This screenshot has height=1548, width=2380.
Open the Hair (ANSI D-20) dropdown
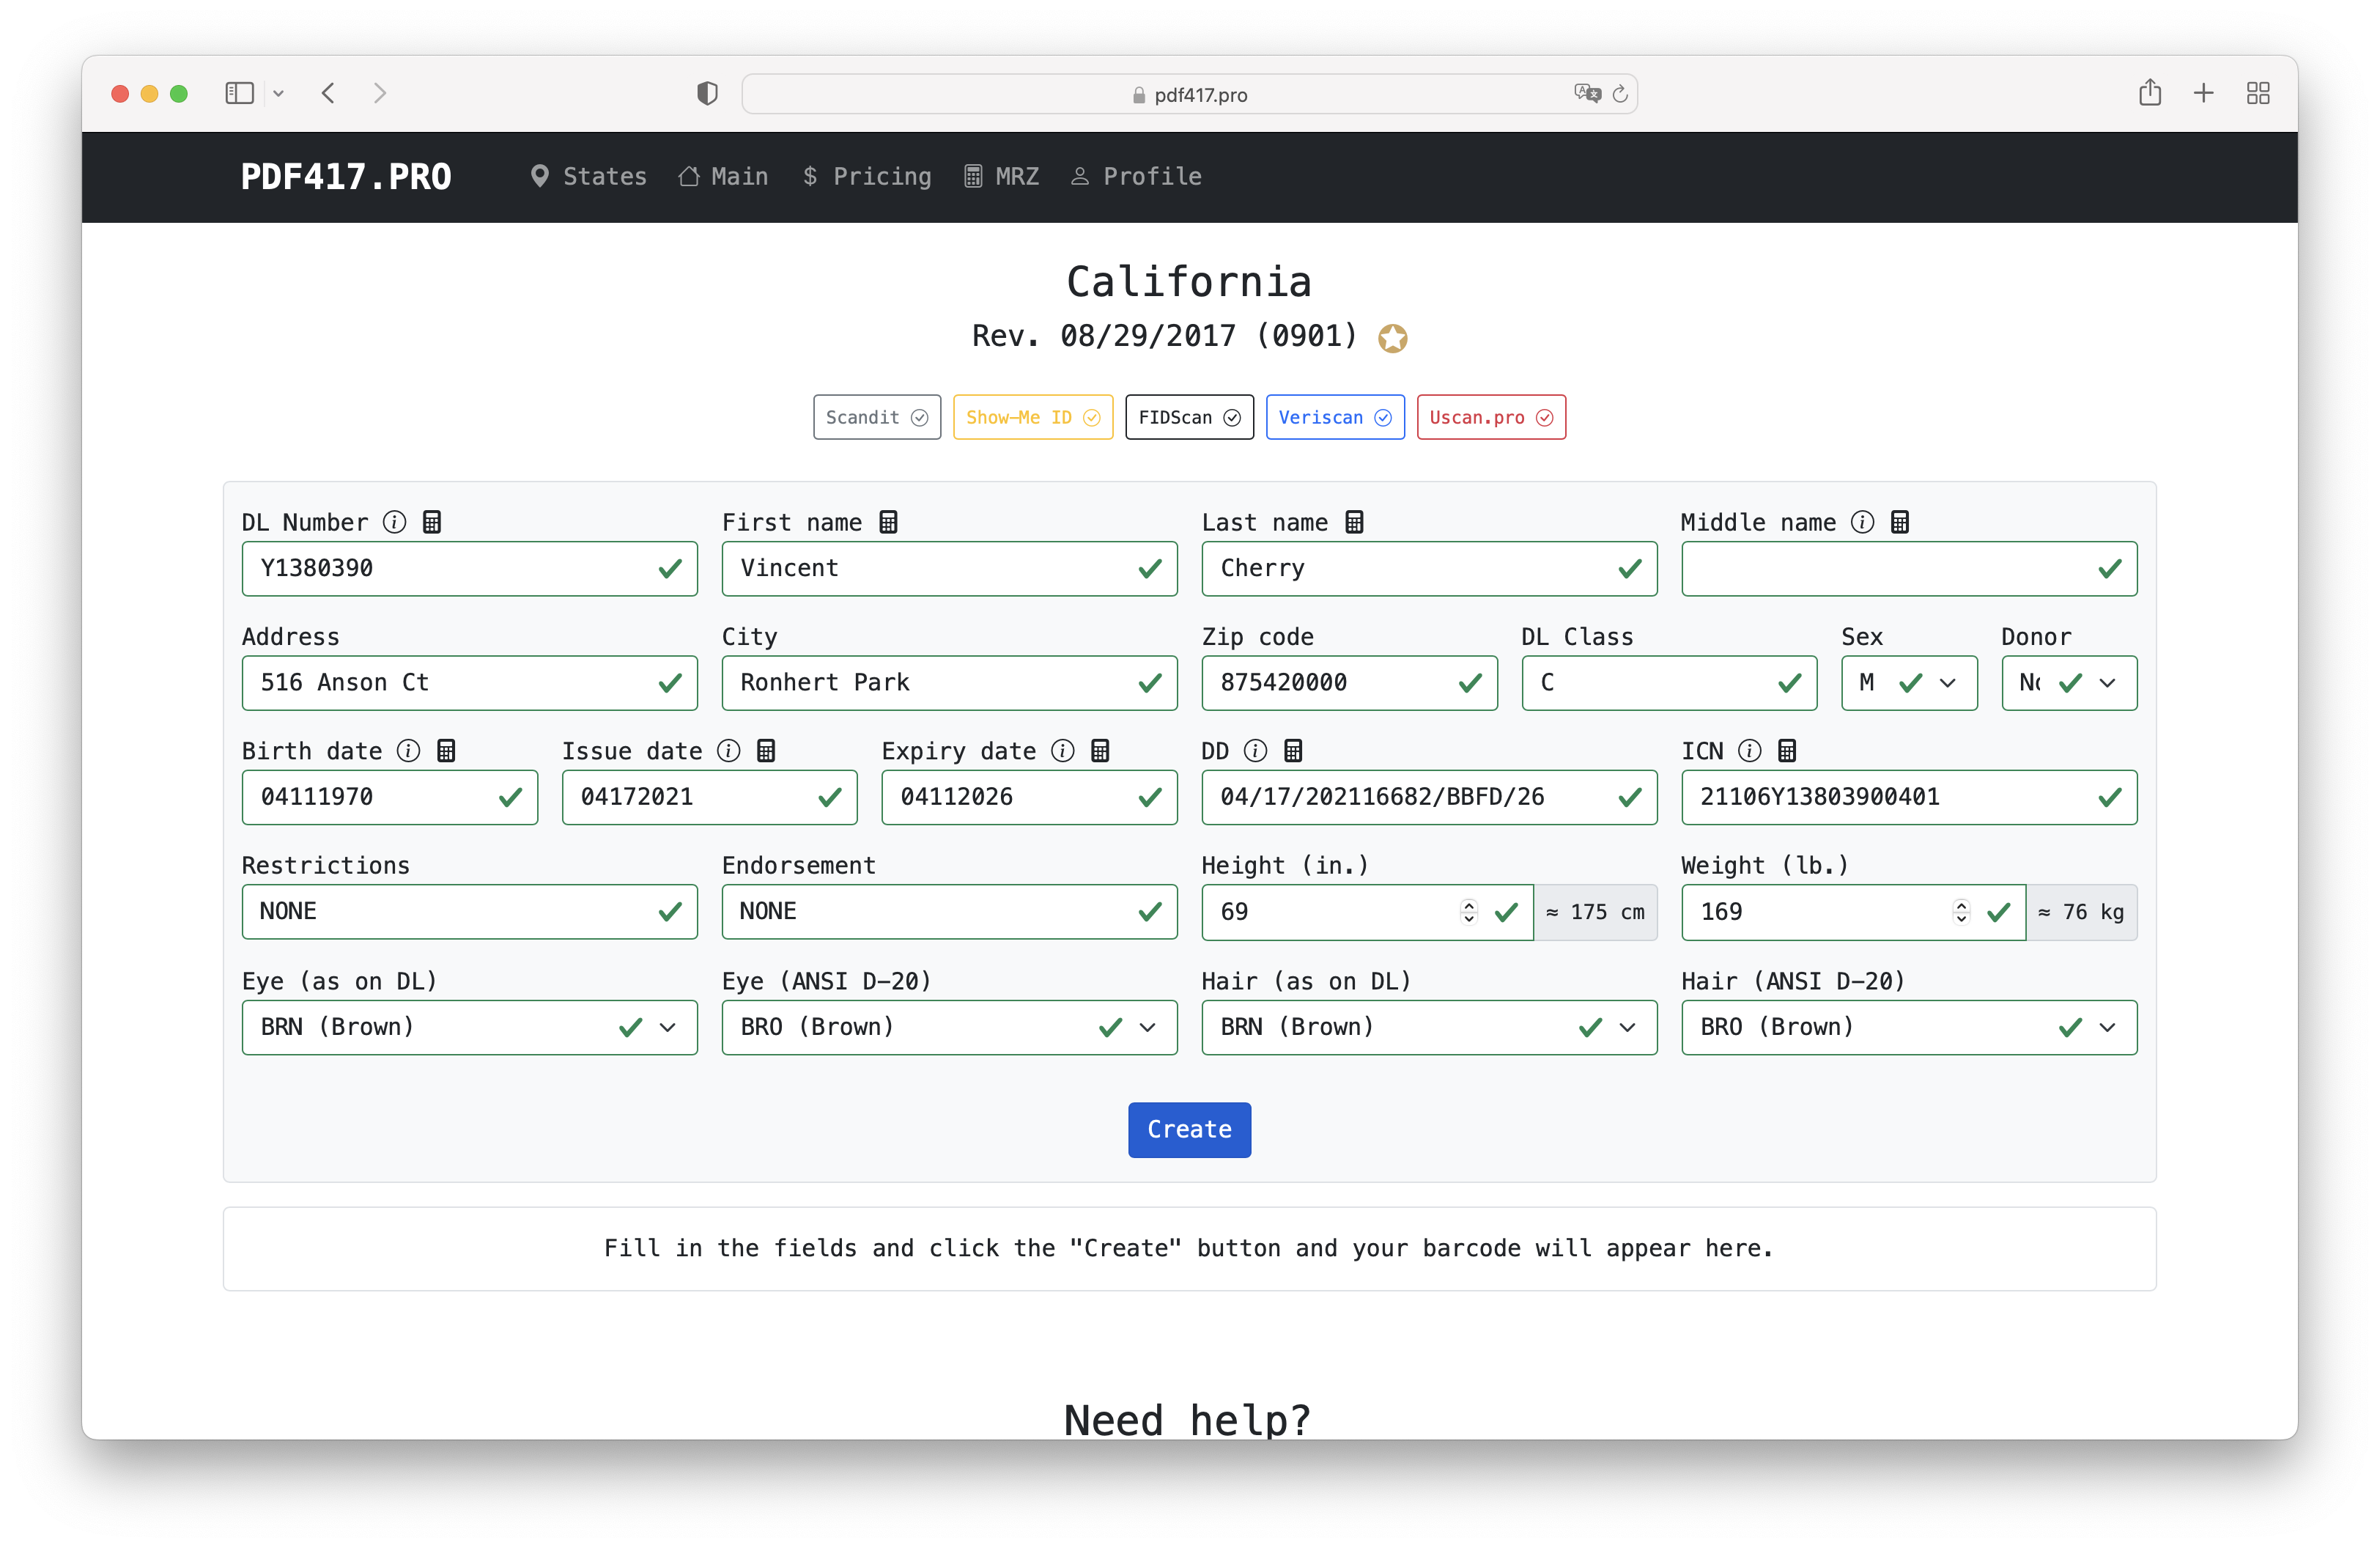1908,1027
